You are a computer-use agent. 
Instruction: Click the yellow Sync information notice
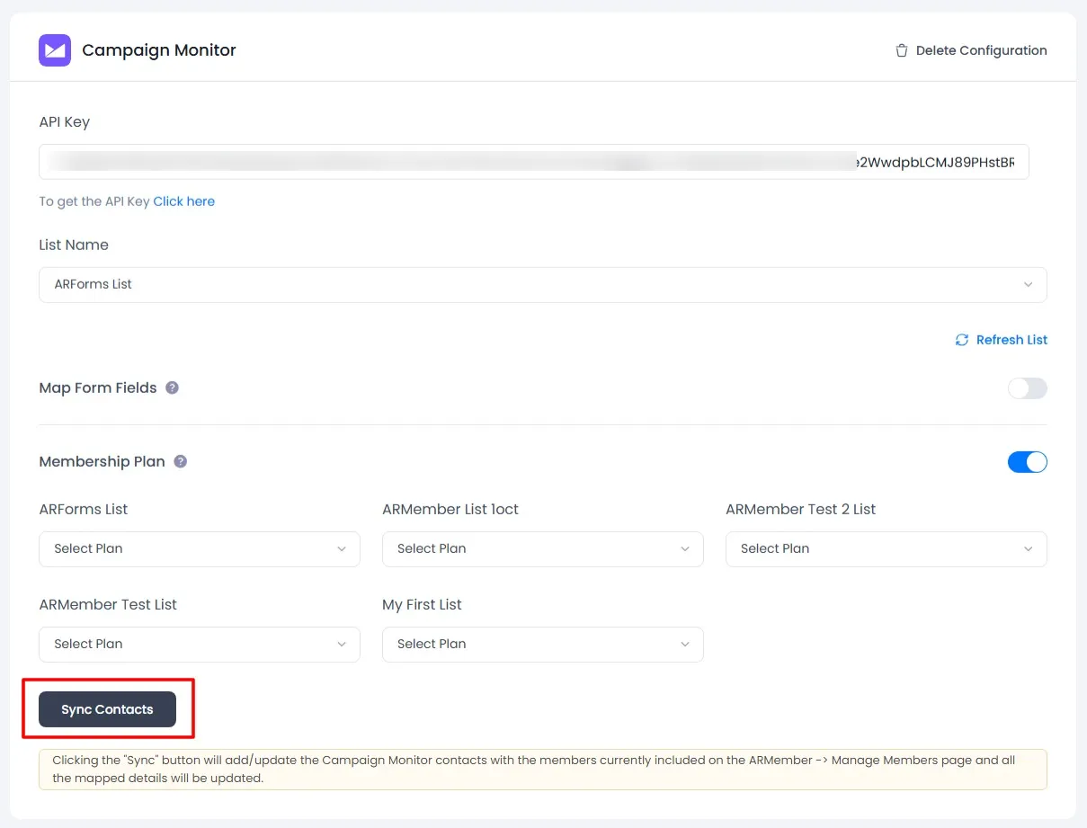point(542,770)
